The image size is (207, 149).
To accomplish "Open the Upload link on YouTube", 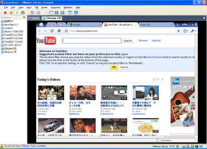I will [156, 40].
